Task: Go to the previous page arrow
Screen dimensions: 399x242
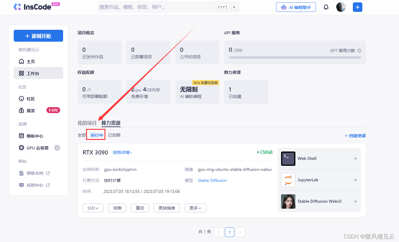Action: pos(219,232)
